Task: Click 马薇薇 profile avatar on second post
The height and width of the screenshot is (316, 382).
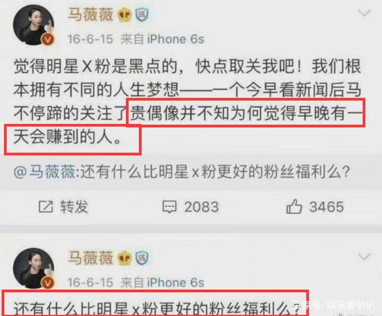Action: tap(33, 268)
